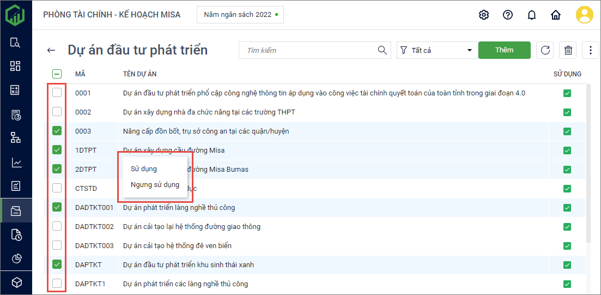Open the user avatar profile
The image size is (601, 295).
pos(584,15)
